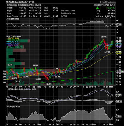Click the 1M volume axis label
Image resolution: width=124 pixels, height=126 pixels.
[4, 83]
